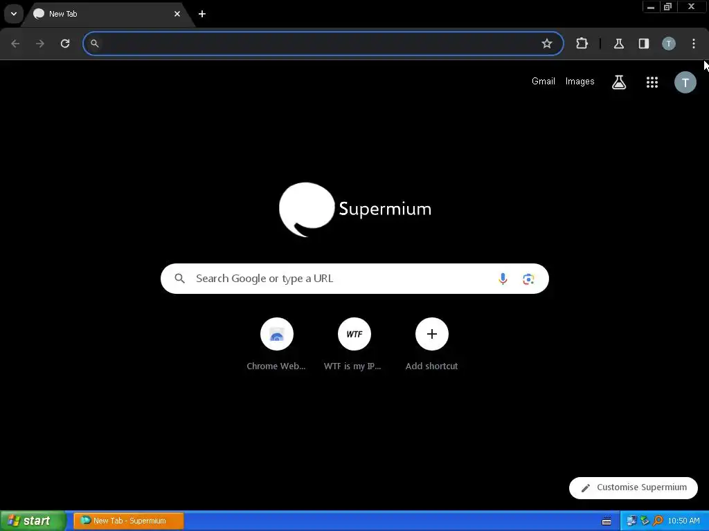Open the Windows start menu
This screenshot has height=531, width=709.
point(33,521)
